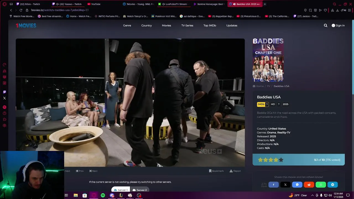This screenshot has width=354, height=199.
Task: Open GX Control speedometer icon in sidebar
Action: click(x=4, y=65)
